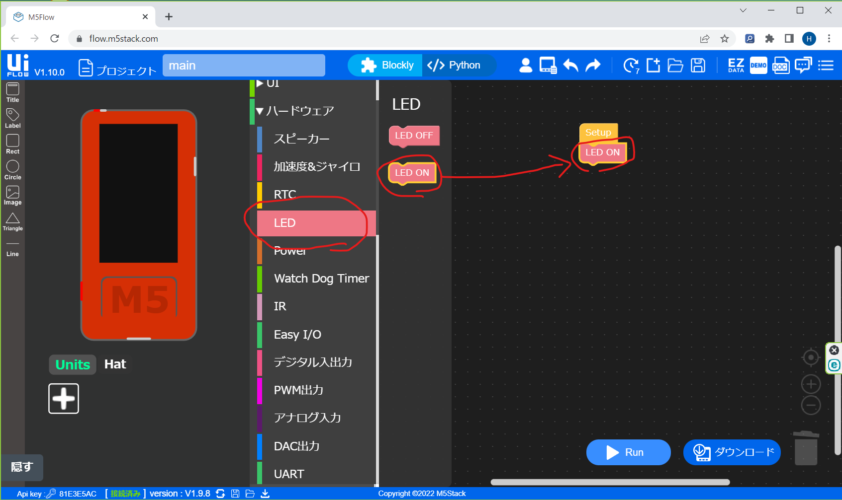This screenshot has width=842, height=500.
Task: Add a Circle shape element
Action: coord(12,170)
